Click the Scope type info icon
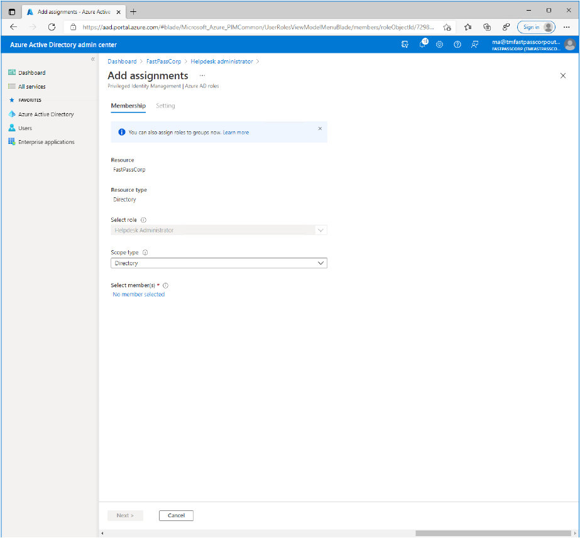The height and width of the screenshot is (538, 580). 145,253
